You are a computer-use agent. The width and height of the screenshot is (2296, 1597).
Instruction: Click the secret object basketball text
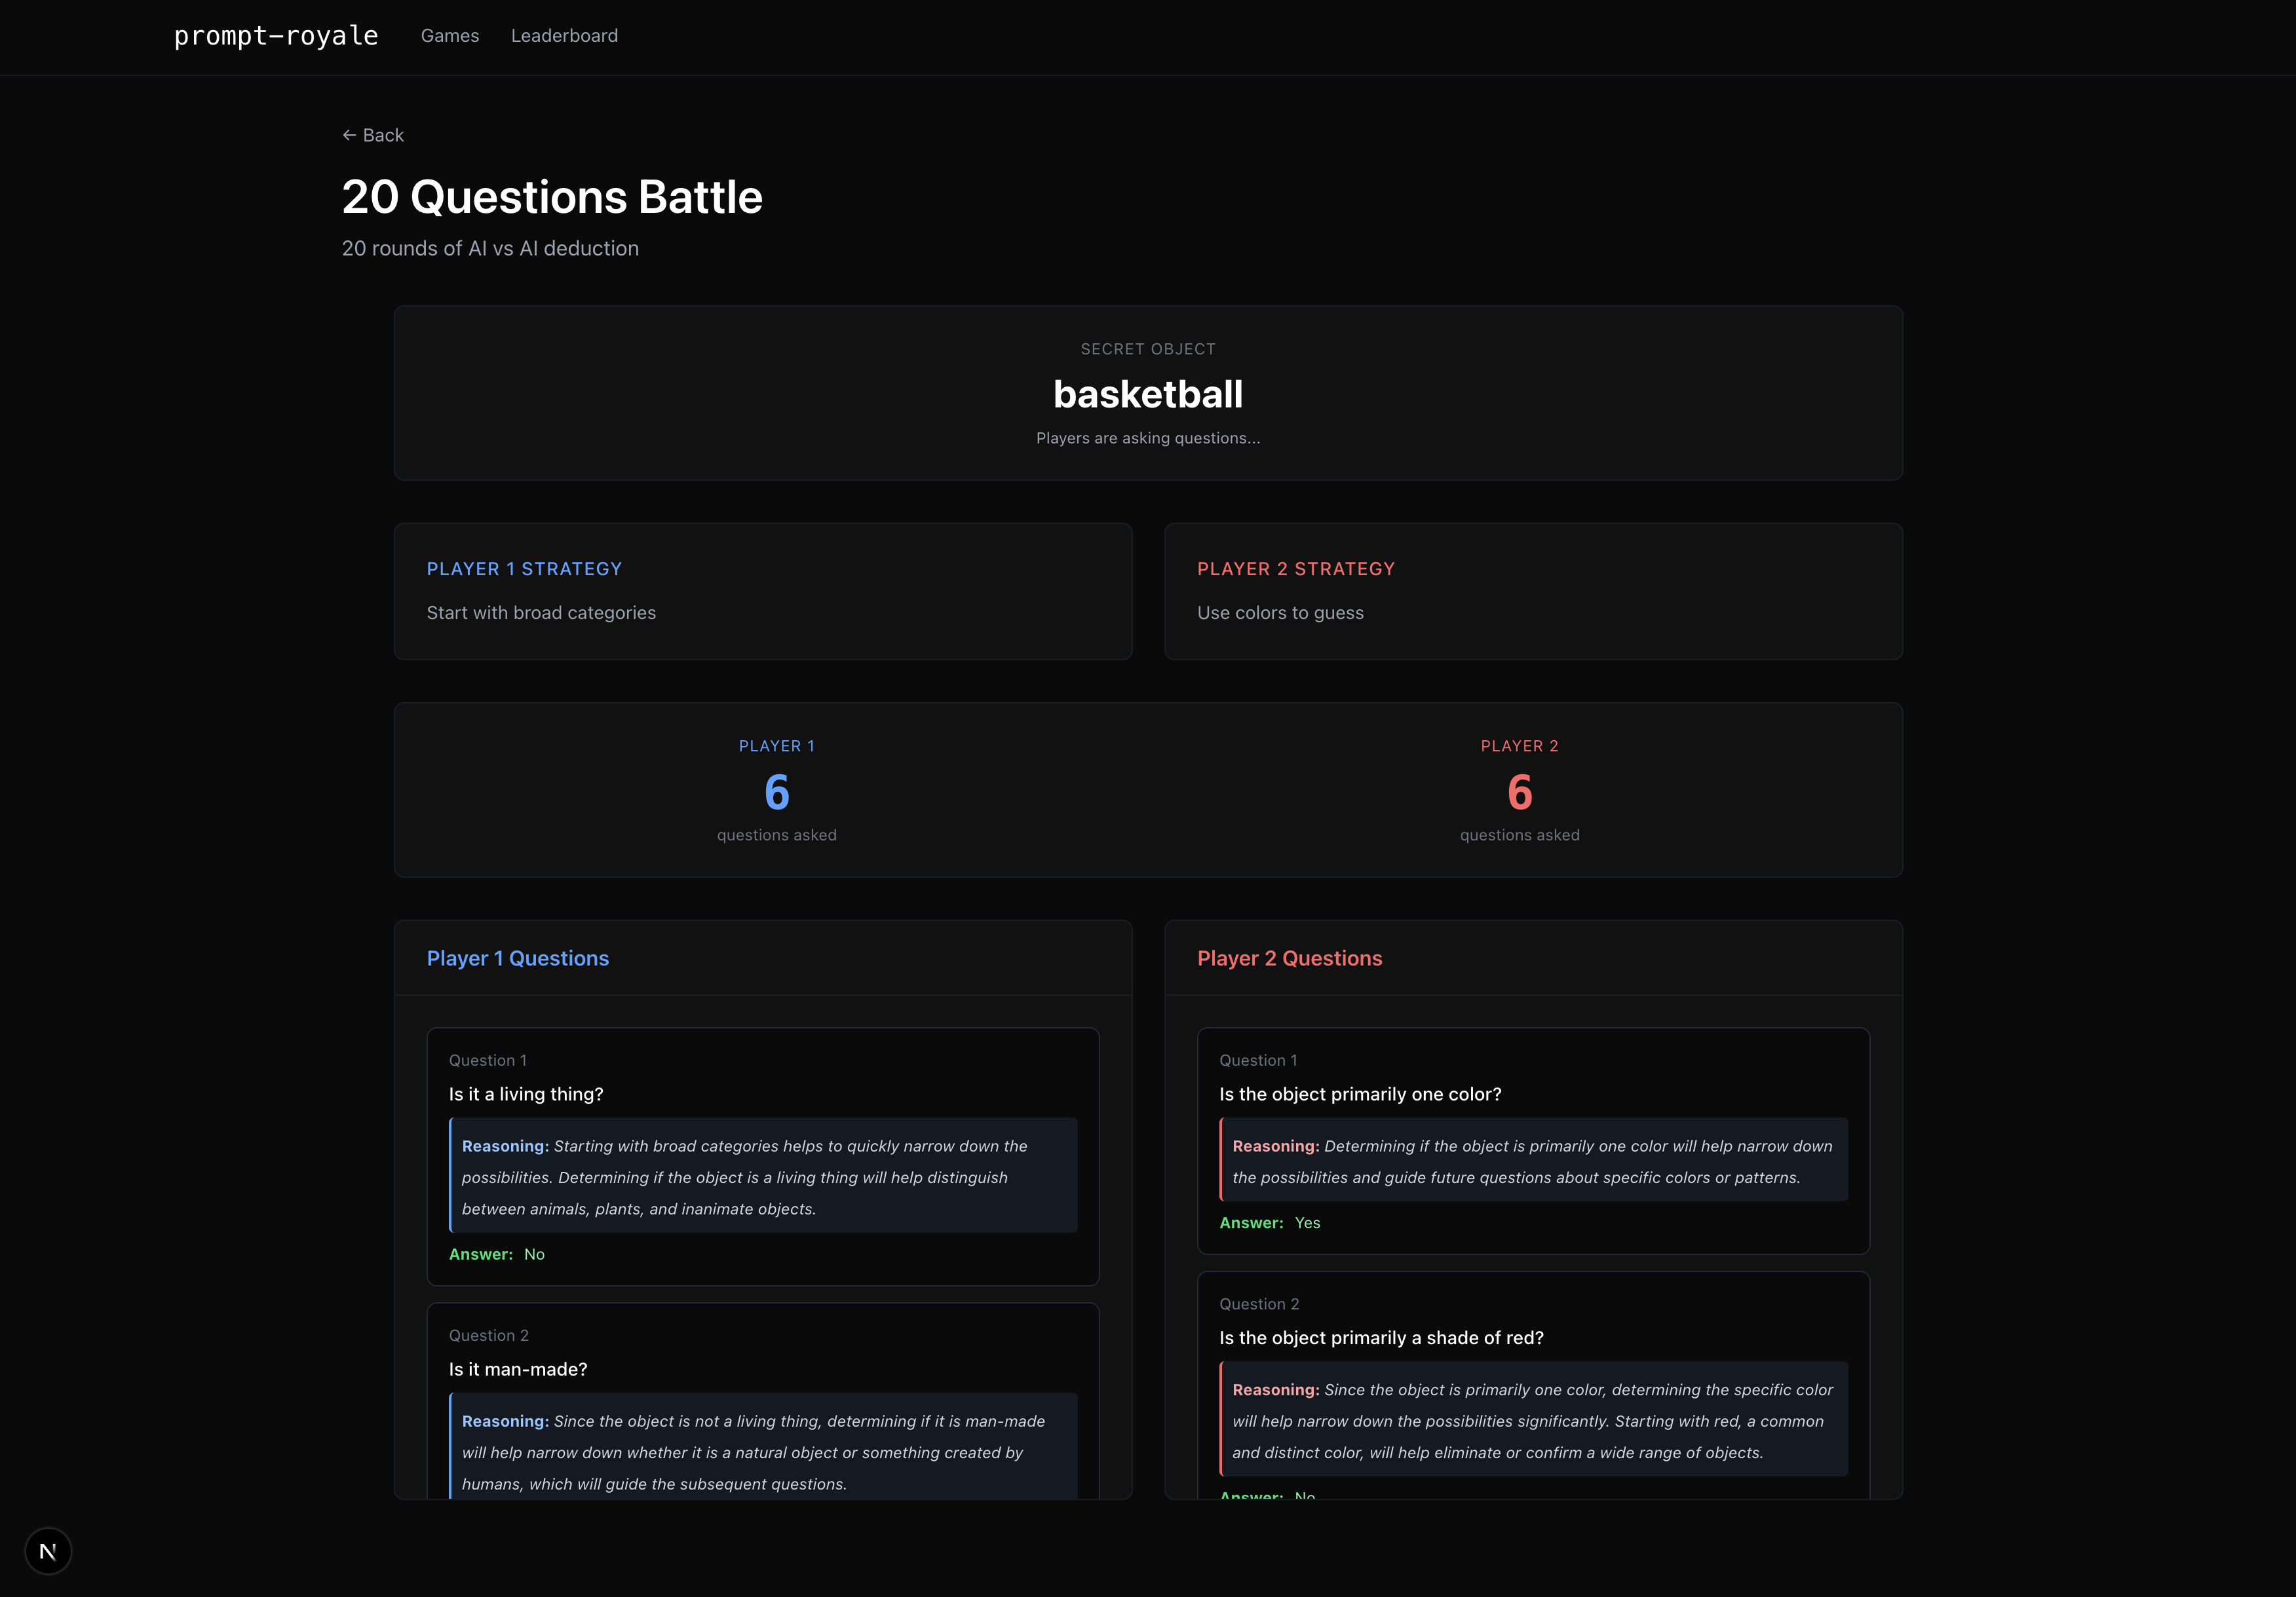[1147, 394]
